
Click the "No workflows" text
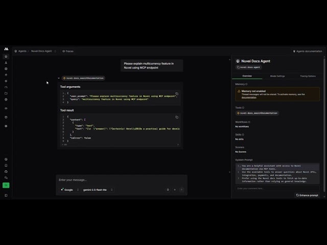(x=242, y=127)
